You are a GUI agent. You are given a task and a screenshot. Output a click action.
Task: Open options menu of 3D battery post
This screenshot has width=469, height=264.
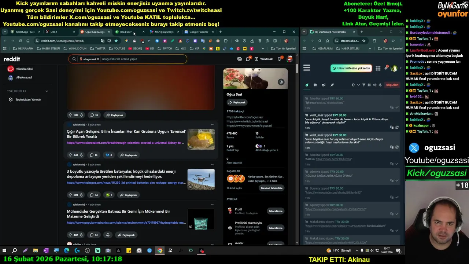click(x=213, y=164)
